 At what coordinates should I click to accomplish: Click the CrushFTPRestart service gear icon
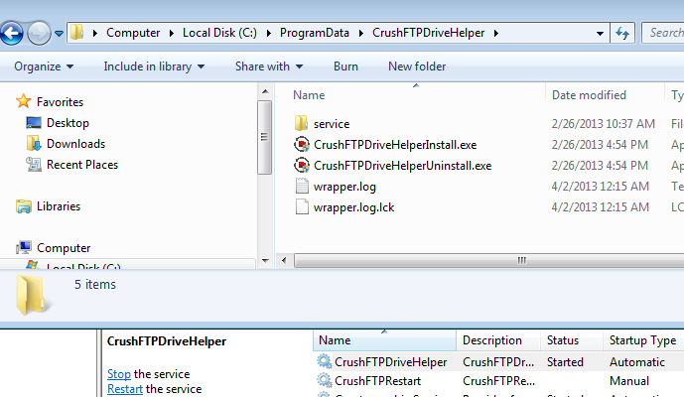point(324,380)
